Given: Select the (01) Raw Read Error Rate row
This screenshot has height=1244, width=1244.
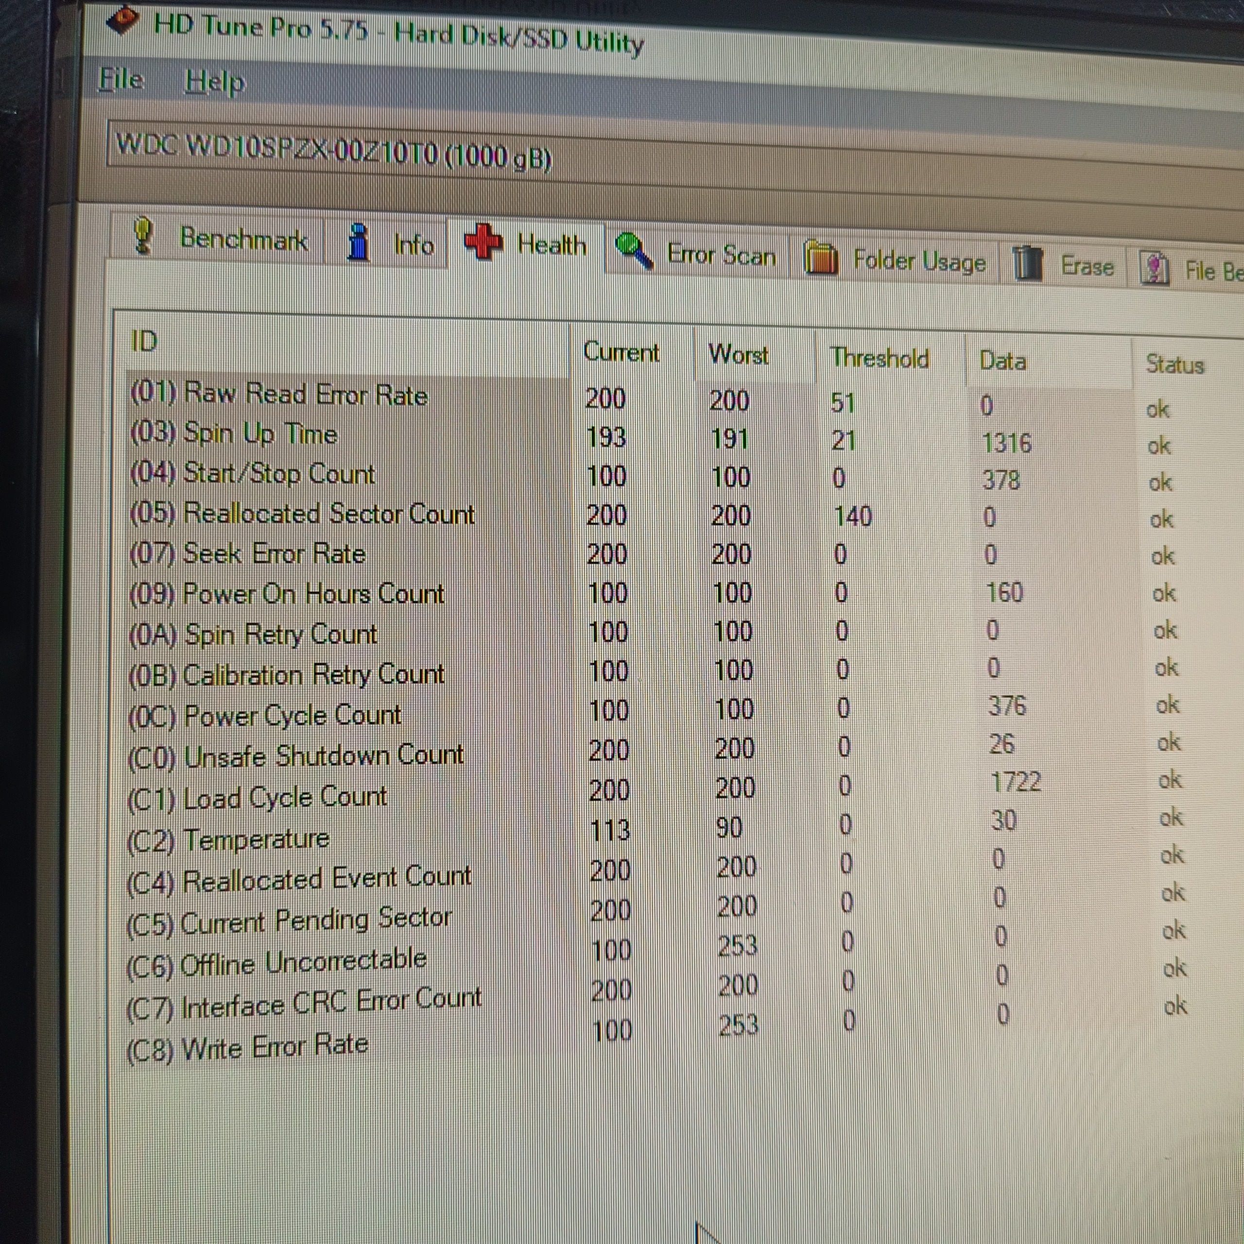Looking at the screenshot, I should 650,400.
